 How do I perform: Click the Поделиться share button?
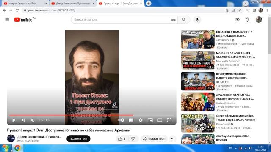tap(154, 139)
